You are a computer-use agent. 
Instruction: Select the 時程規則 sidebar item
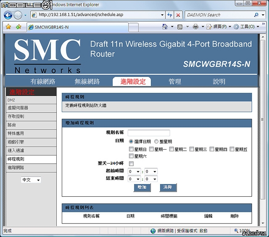(x=31, y=159)
